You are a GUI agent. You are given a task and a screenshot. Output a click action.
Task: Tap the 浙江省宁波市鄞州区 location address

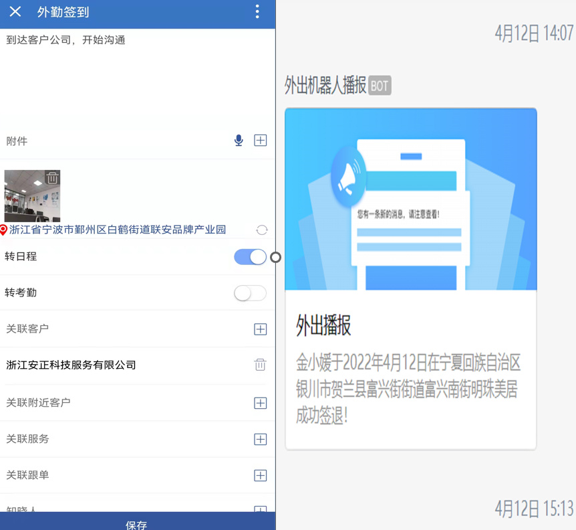(118, 230)
